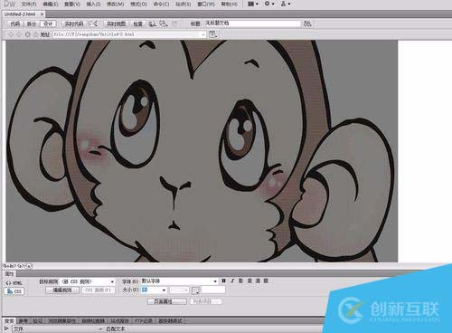Open the 插入(I) menu

93,4
